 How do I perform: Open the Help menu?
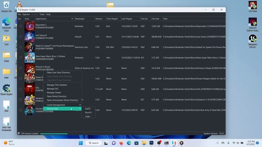[48, 15]
